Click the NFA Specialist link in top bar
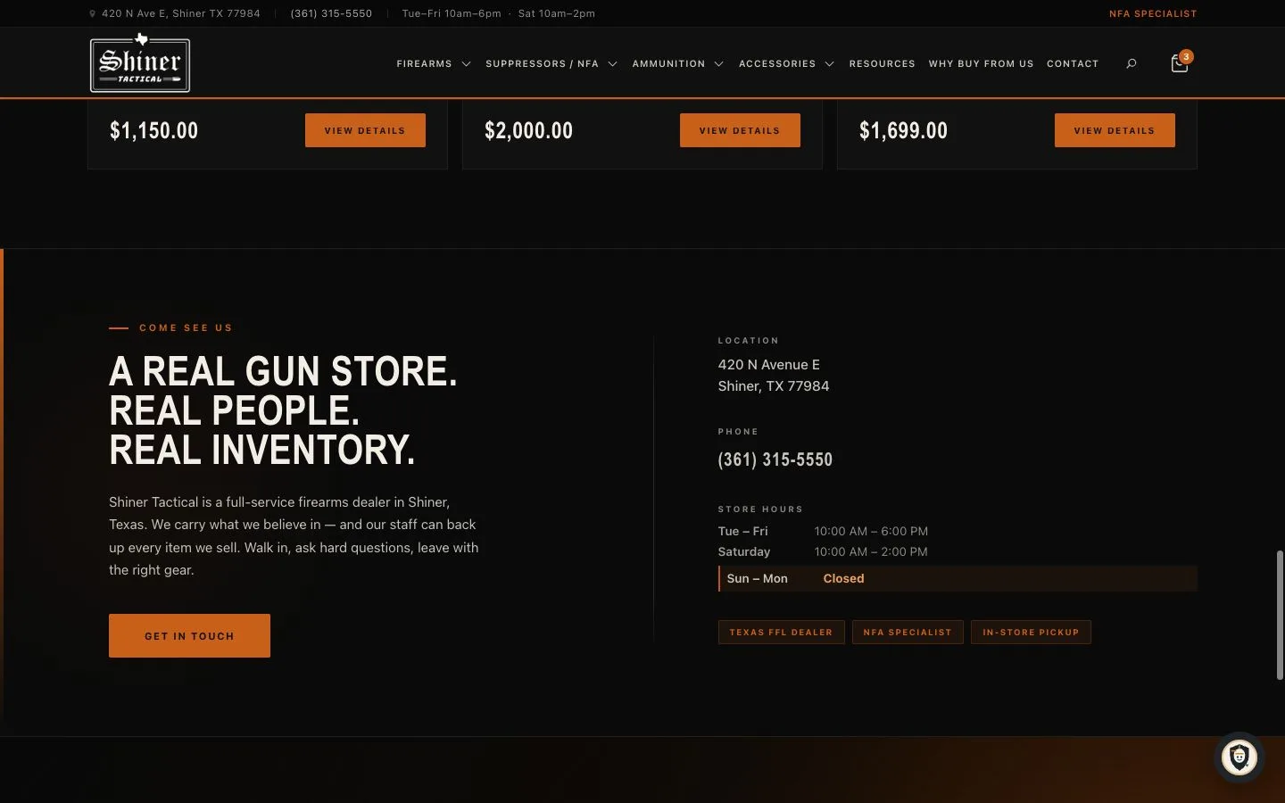The width and height of the screenshot is (1285, 803). tap(1152, 13)
